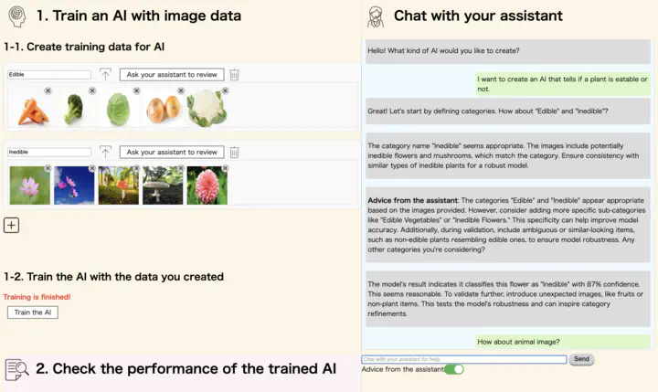The image size is (658, 392).
Task: Remove the cauliflower image from Edible
Action: 226,90
